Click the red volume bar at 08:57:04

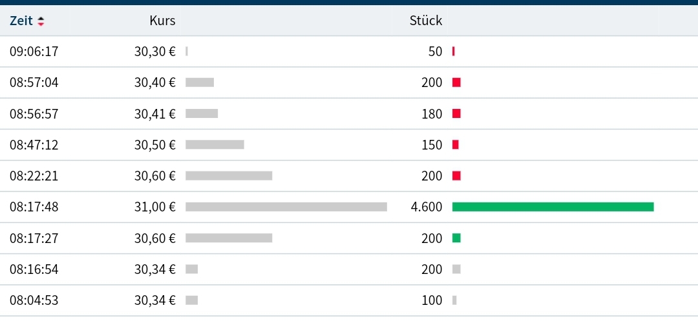coord(456,83)
